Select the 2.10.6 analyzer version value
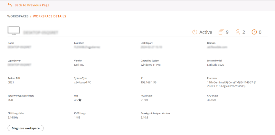The width and height of the screenshot is (275, 135). [x=145, y=118]
